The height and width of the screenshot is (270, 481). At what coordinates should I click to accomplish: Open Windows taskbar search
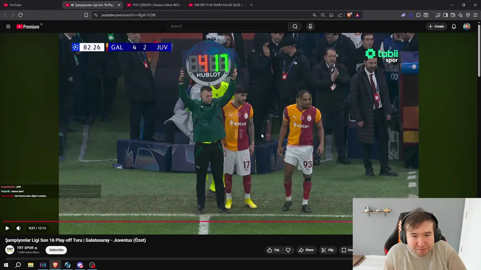[x=18, y=265]
